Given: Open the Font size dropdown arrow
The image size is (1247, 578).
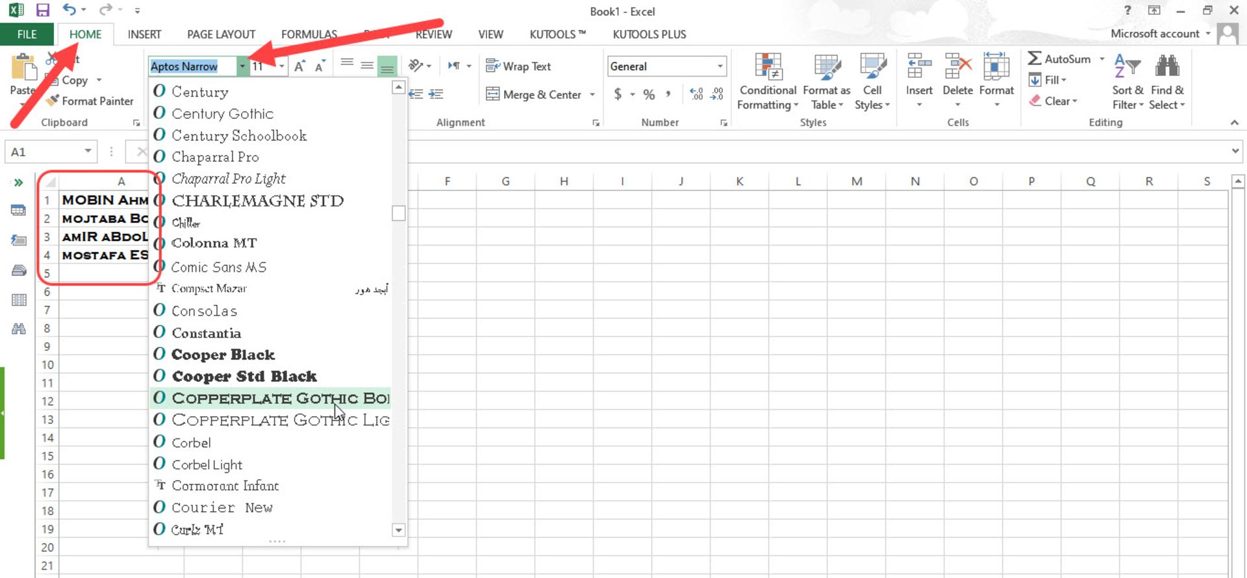Looking at the screenshot, I should click(281, 66).
